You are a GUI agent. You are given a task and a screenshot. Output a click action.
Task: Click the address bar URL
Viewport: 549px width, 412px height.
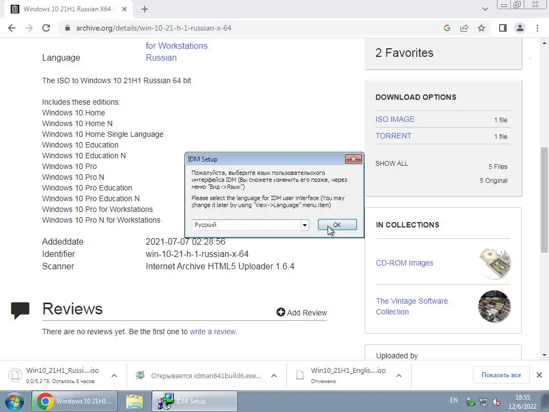point(154,28)
